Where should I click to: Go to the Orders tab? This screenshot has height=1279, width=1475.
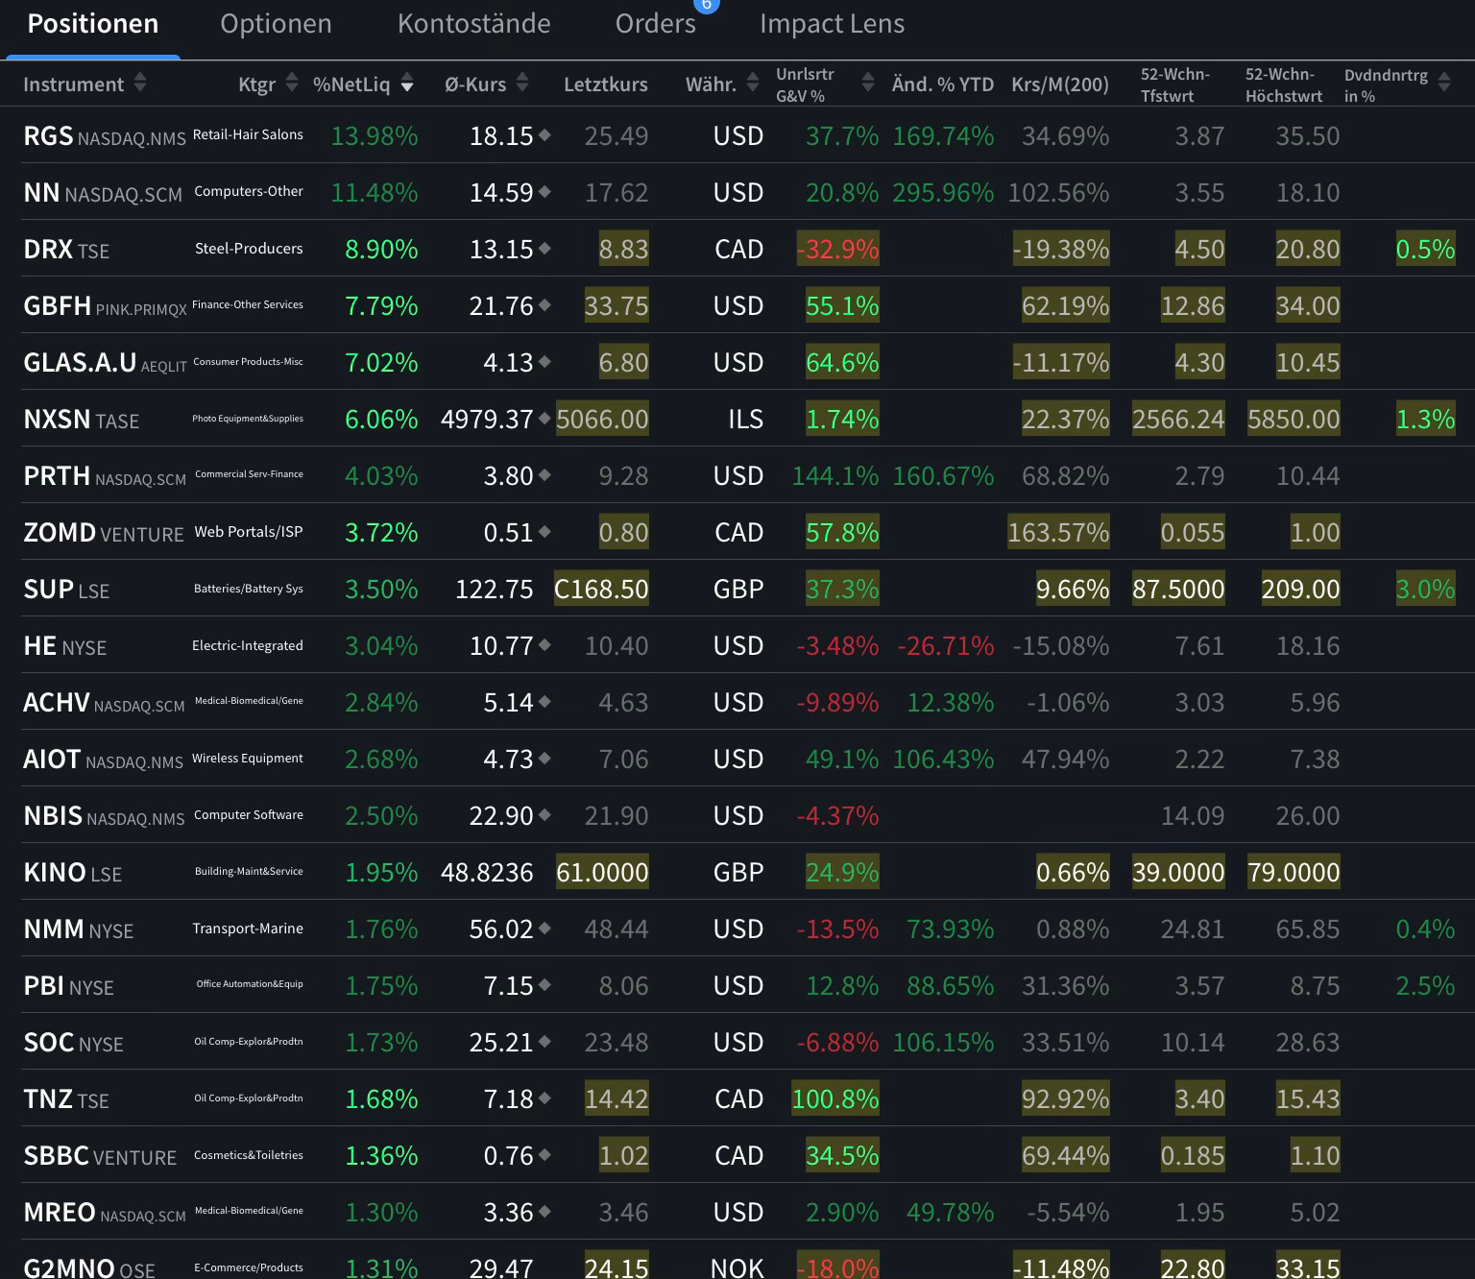(656, 24)
